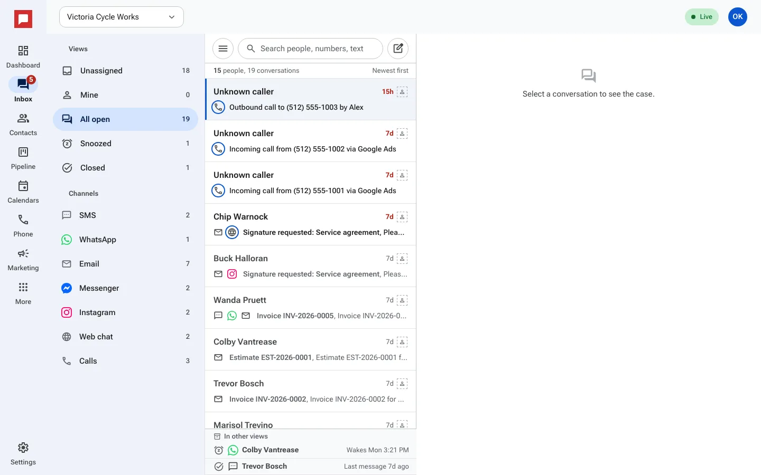Click the red chat app logo
The height and width of the screenshot is (475, 761).
pyautogui.click(x=23, y=19)
